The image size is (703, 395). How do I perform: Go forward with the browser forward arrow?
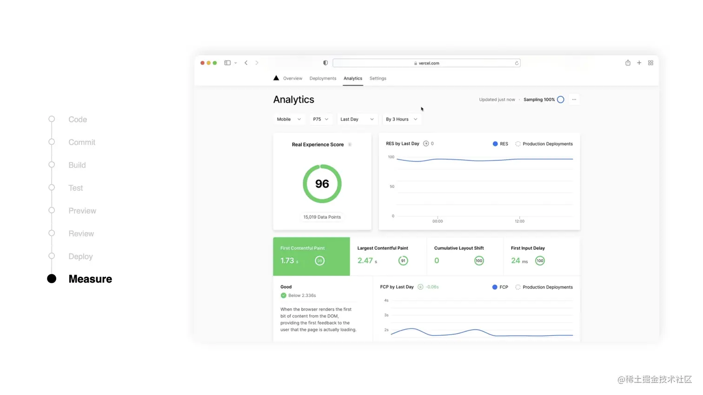coord(257,63)
